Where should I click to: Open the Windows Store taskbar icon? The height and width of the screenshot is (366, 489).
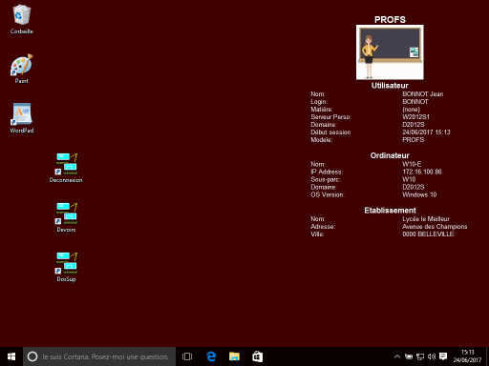pyautogui.click(x=257, y=356)
